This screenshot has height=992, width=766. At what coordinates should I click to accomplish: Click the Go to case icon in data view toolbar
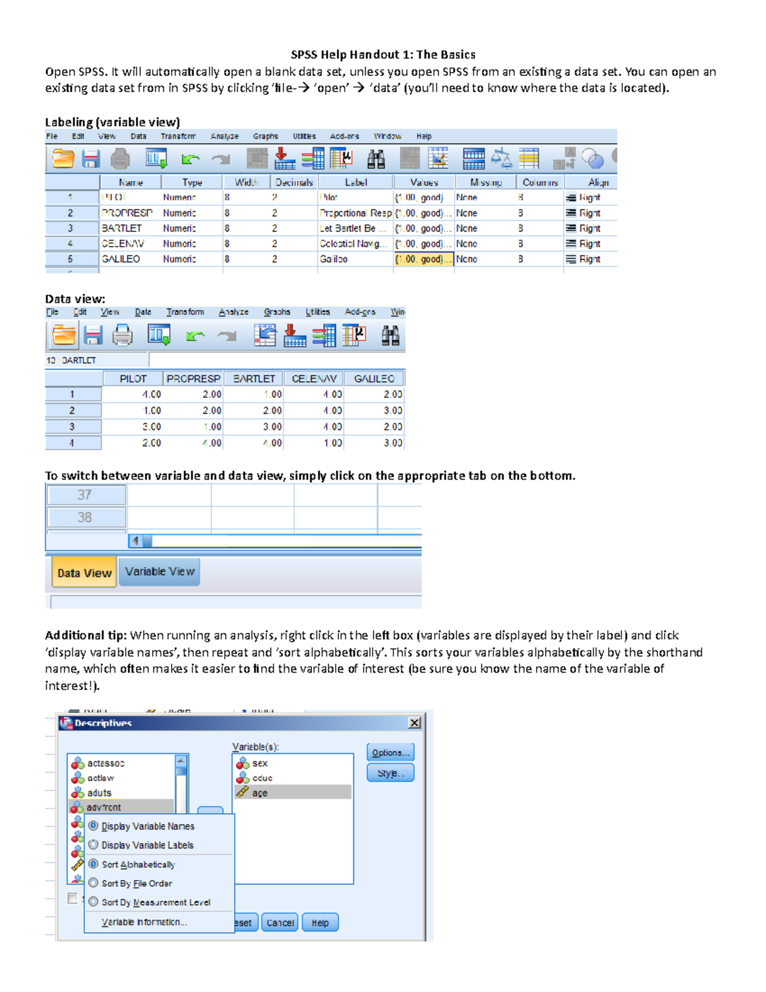point(265,335)
